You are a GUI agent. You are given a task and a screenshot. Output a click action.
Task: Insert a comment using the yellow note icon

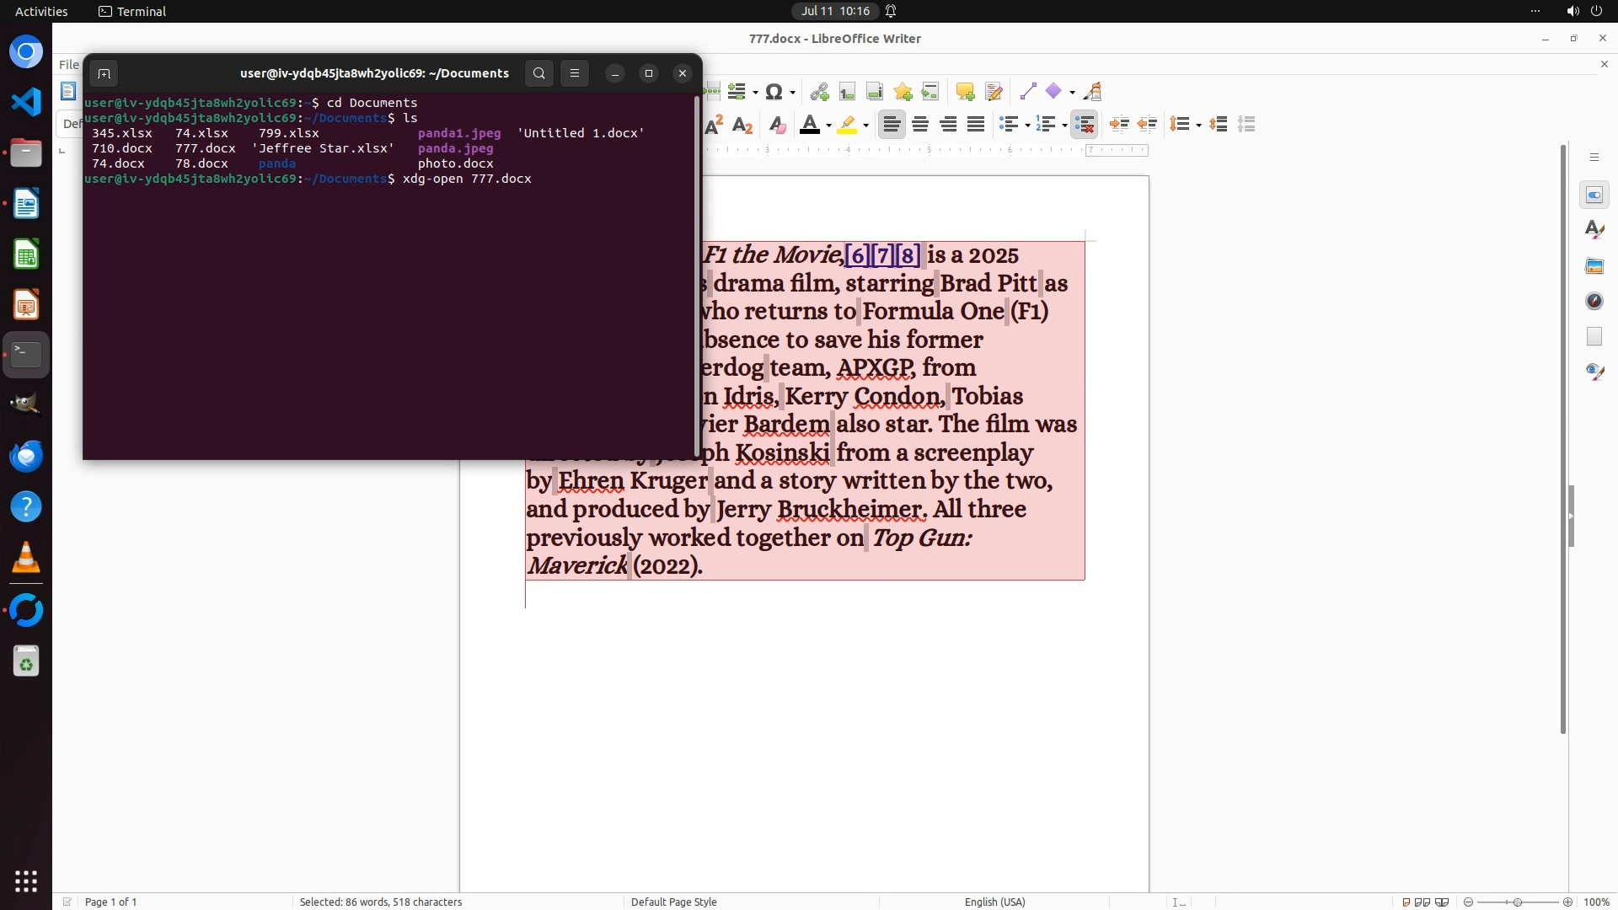pos(965,92)
